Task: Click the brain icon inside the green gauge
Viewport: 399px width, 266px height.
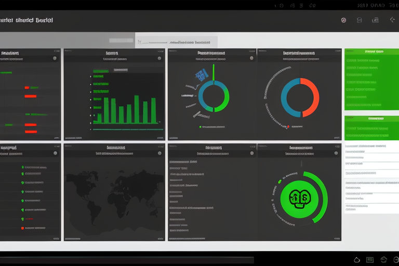Action: 295,197
